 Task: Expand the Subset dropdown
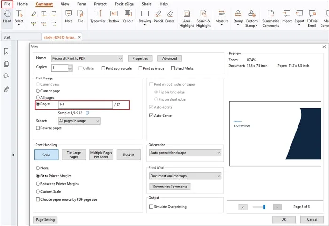[x=79, y=121]
